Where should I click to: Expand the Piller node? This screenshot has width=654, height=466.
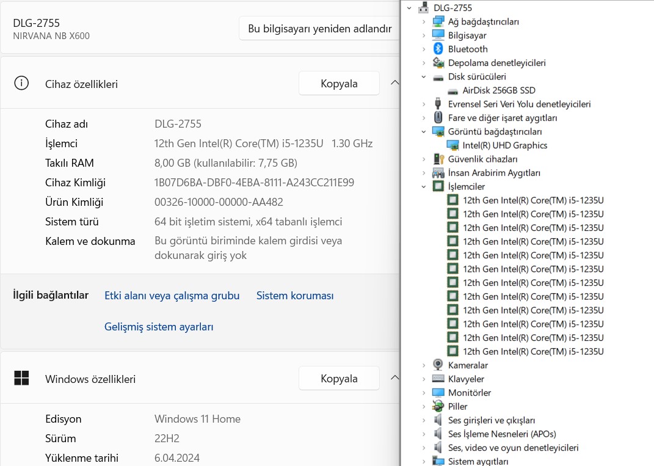click(424, 406)
